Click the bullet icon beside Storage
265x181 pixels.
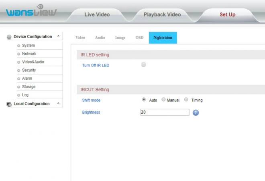(19, 87)
